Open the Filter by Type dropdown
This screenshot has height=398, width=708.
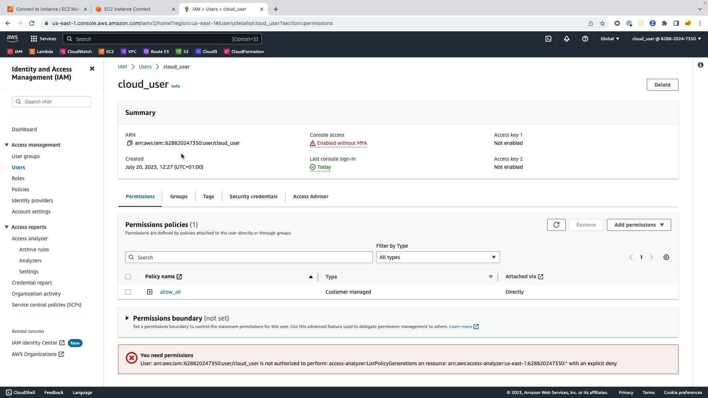(438, 257)
